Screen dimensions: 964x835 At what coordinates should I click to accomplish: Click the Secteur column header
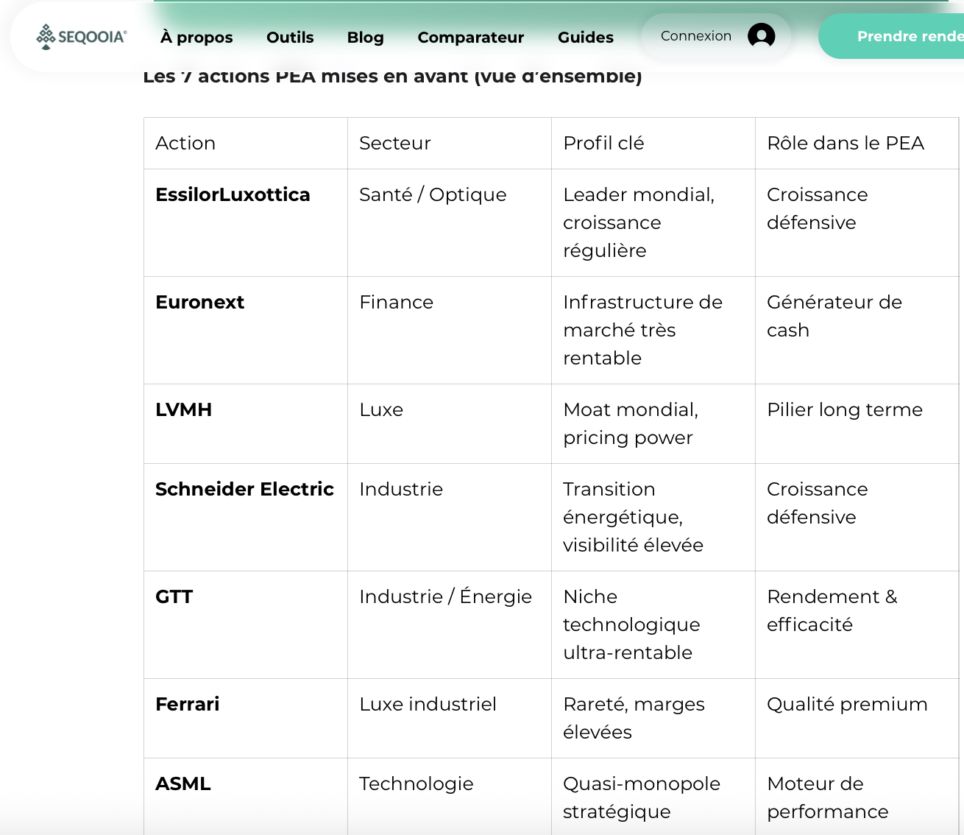[395, 144]
